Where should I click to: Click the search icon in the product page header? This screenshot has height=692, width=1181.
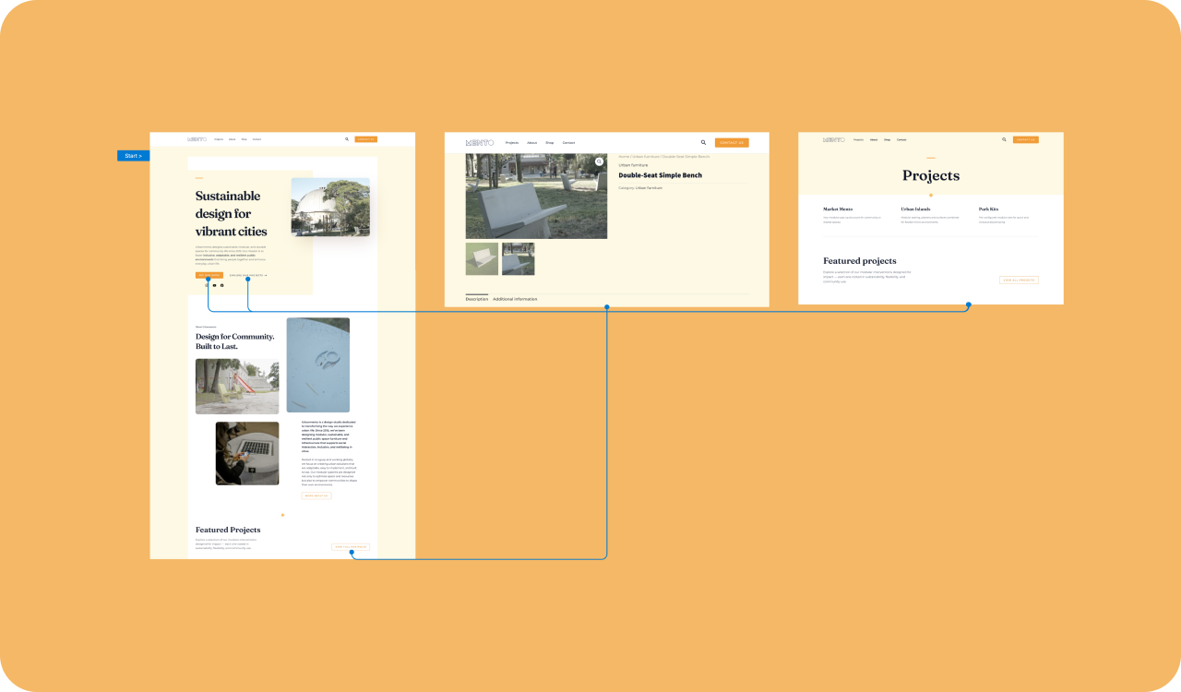pos(703,142)
